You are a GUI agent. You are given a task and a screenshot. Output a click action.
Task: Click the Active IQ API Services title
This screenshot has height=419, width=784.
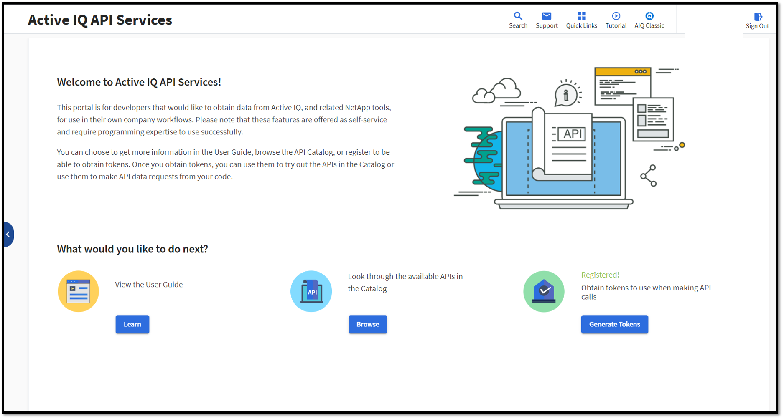coord(100,20)
